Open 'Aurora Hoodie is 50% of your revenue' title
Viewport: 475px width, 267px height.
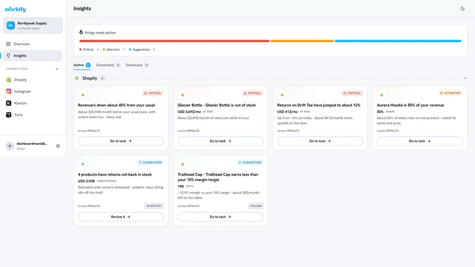pos(410,105)
